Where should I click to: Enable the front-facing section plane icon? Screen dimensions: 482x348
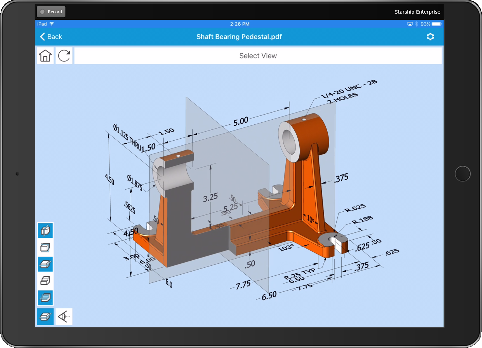tap(45, 247)
